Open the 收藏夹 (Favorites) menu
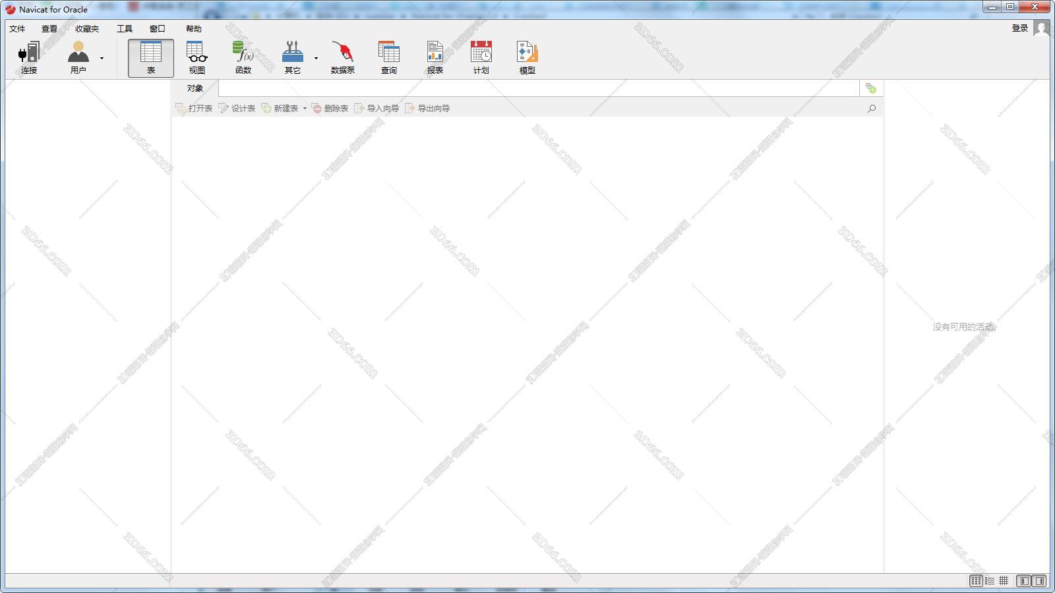The height and width of the screenshot is (593, 1055). pos(87,28)
